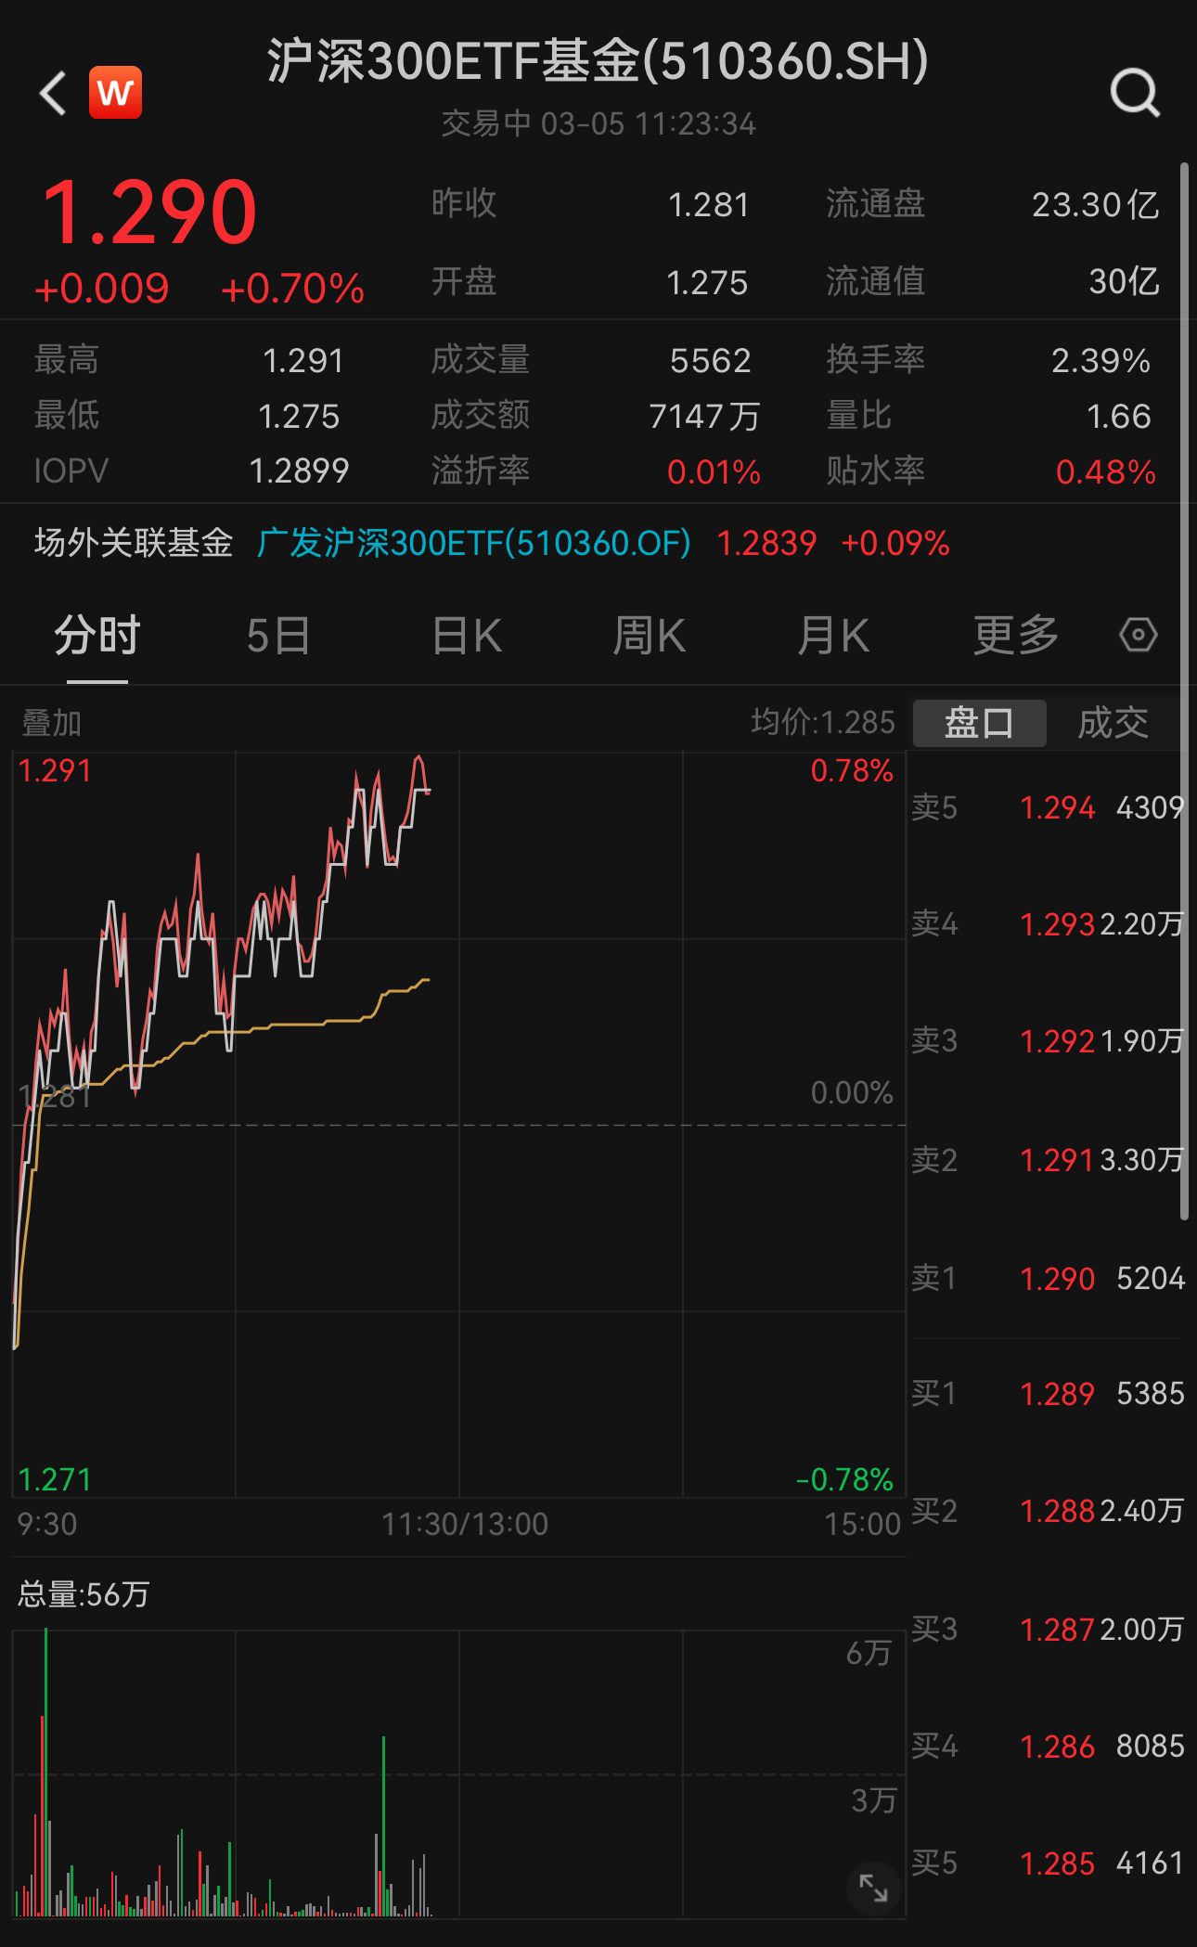This screenshot has width=1197, height=1947.
Task: Switch to the 周K chart tab
Action: pos(650,637)
